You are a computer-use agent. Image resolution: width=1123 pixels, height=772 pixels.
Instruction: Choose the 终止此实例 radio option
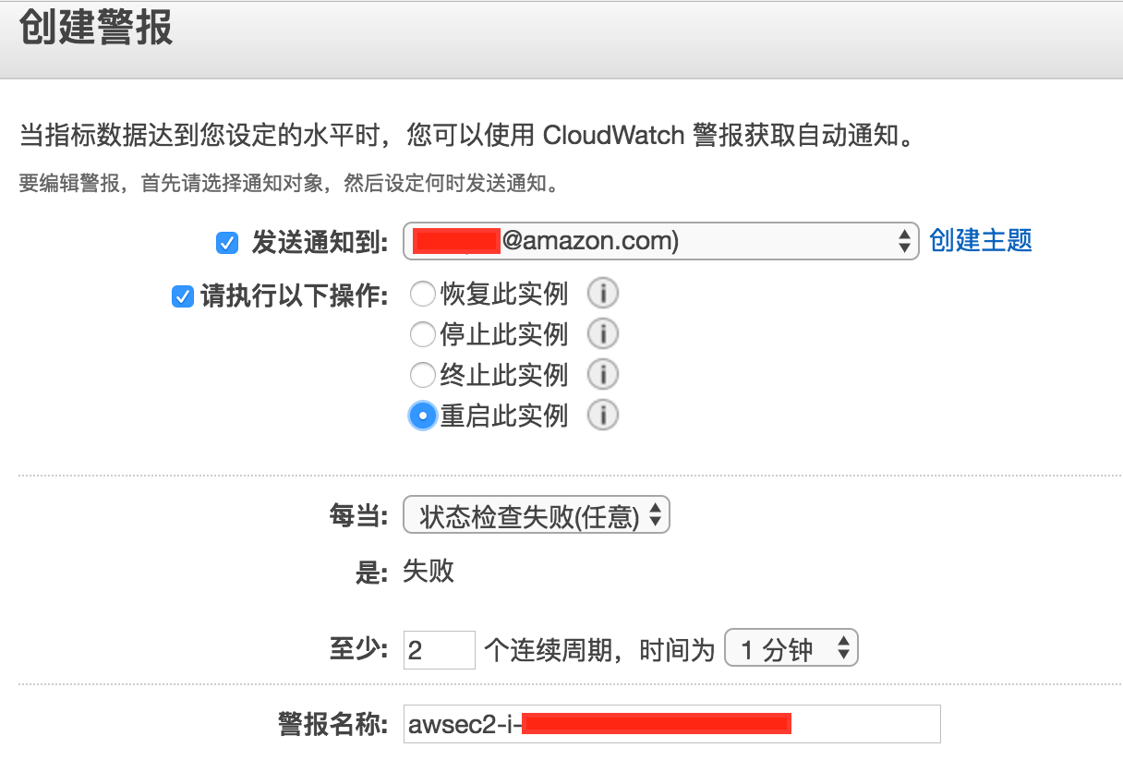422,374
